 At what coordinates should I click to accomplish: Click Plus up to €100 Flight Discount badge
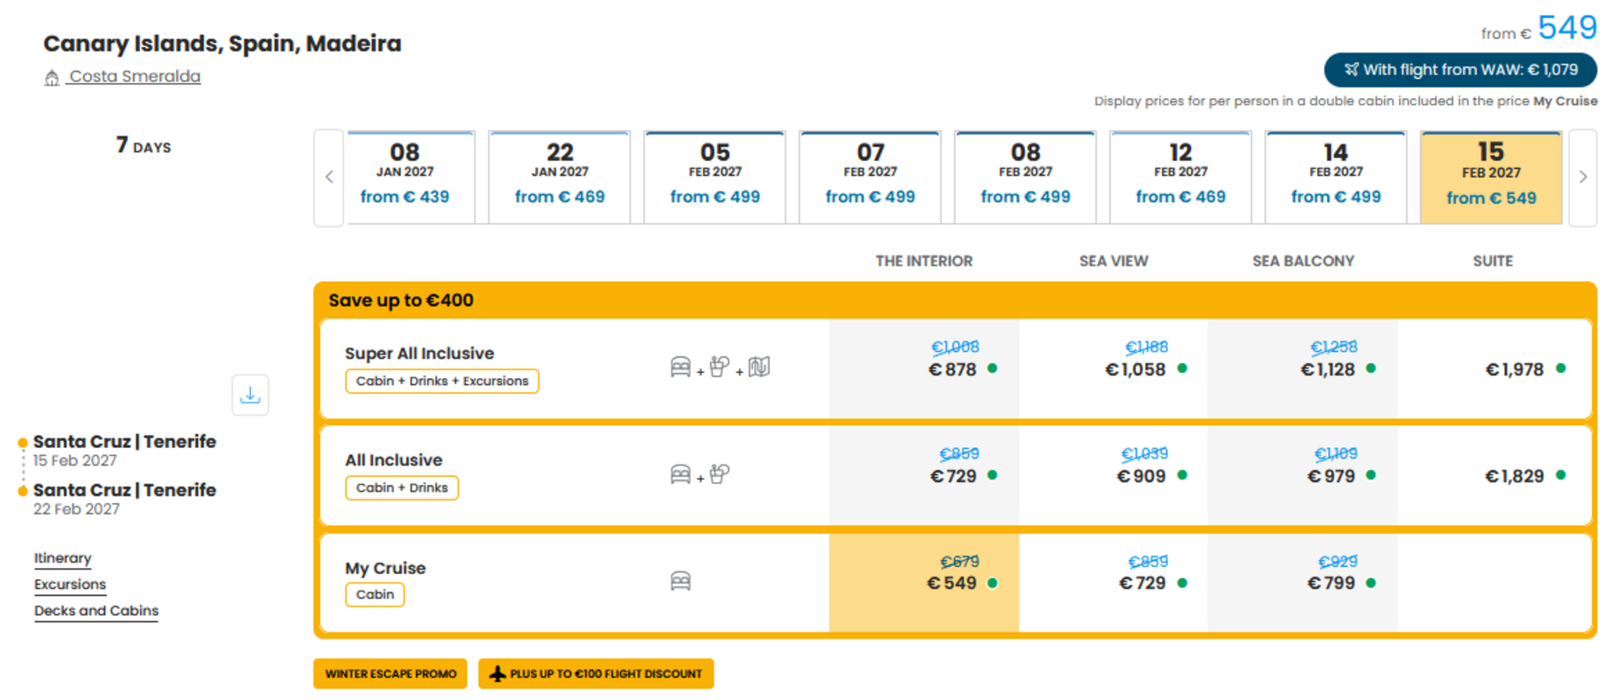tap(596, 674)
